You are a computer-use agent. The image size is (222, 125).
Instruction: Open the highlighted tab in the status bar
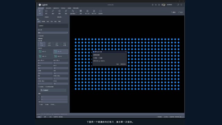point(39,117)
